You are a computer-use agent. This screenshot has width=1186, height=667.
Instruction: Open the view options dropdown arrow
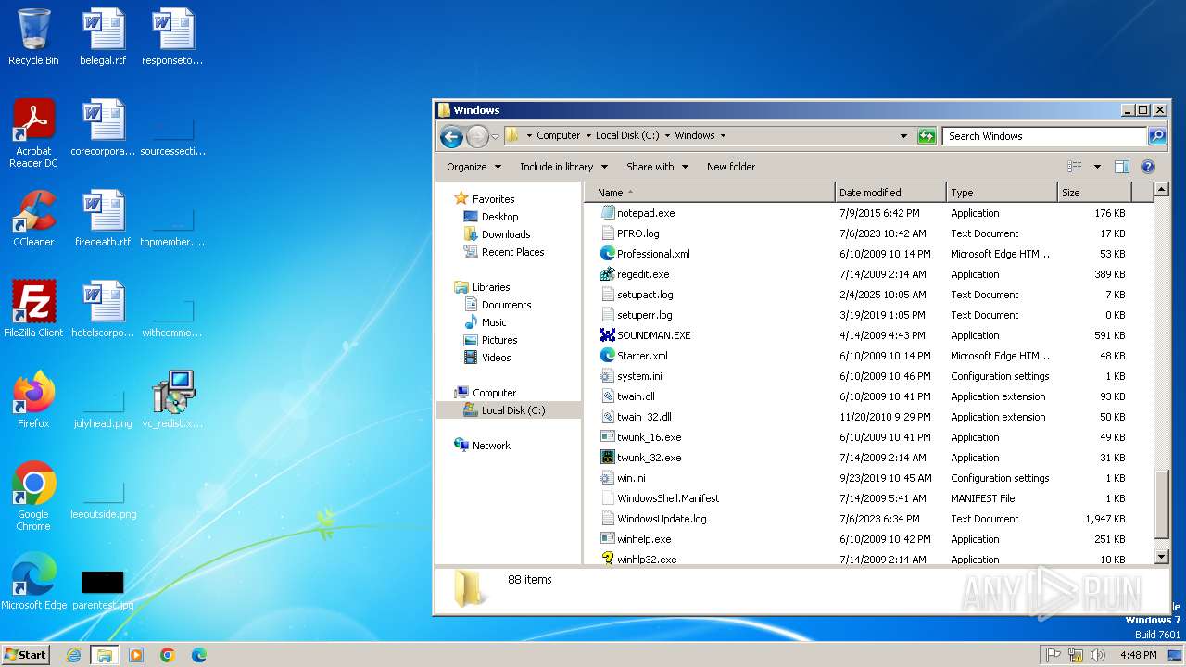(x=1097, y=167)
